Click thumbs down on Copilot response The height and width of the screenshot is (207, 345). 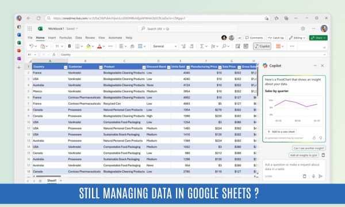pyautogui.click(x=321, y=138)
